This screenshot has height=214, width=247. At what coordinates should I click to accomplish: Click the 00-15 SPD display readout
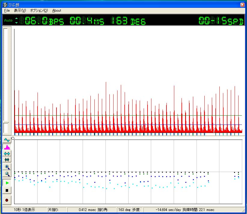click(221, 21)
